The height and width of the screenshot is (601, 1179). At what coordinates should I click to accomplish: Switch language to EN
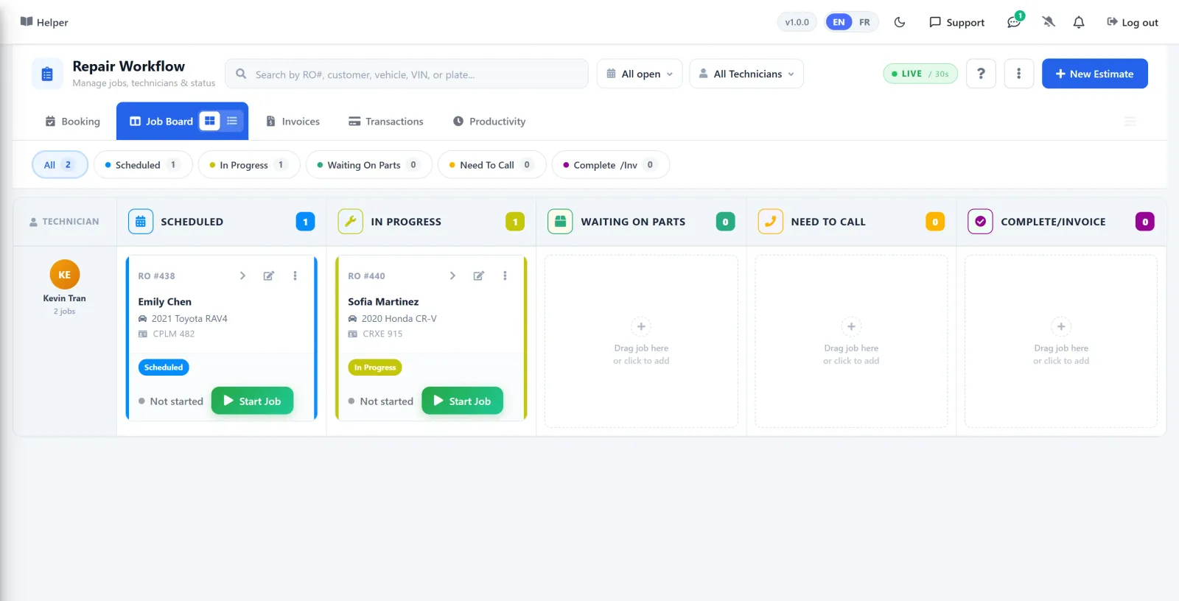[839, 22]
